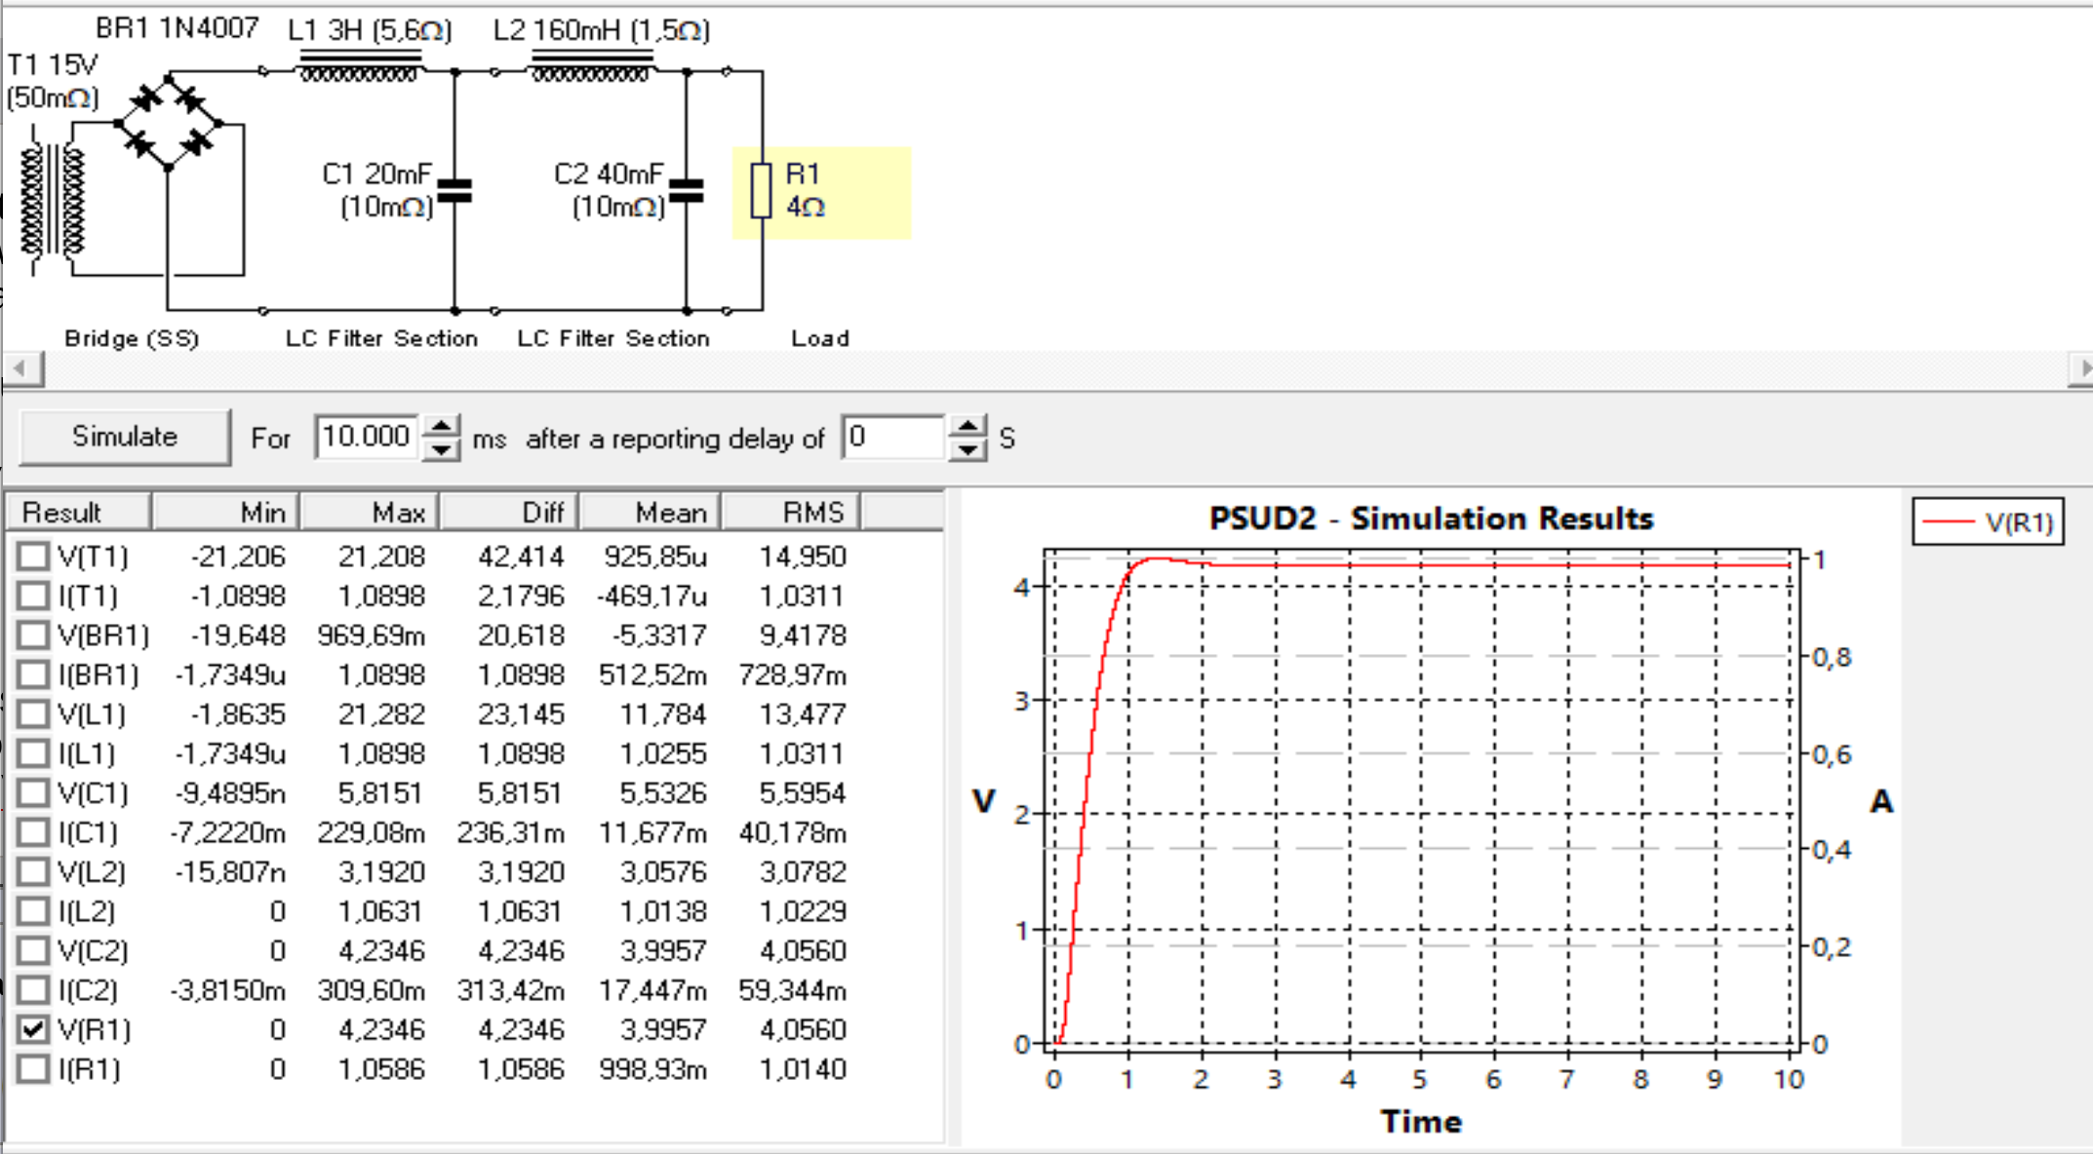The width and height of the screenshot is (2093, 1154).
Task: Select the R1 4Ω load resistor symbol
Action: coord(762,190)
